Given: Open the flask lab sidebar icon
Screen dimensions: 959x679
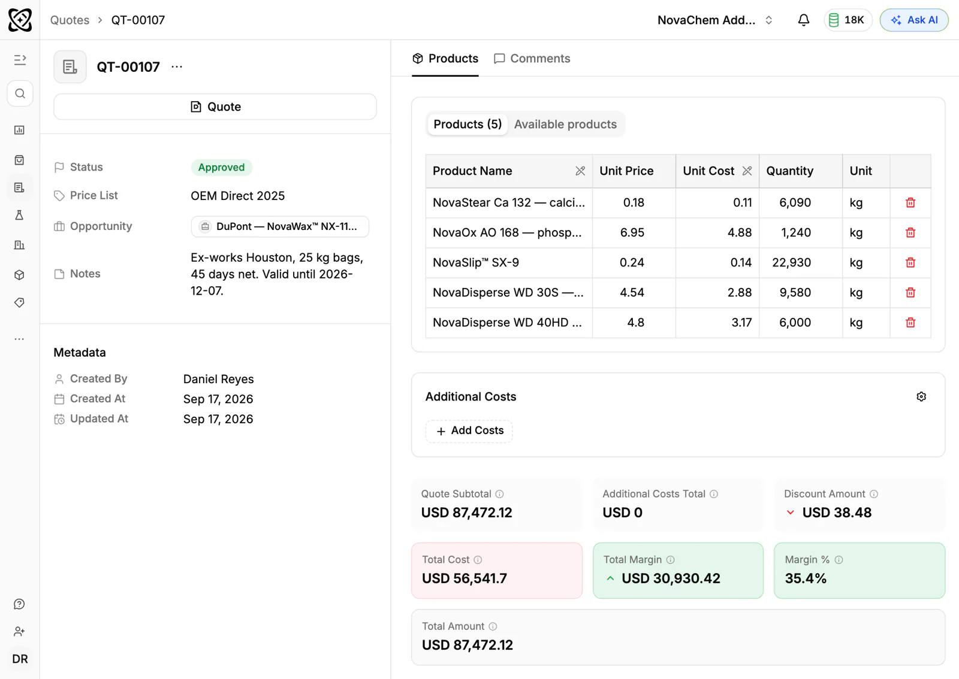Looking at the screenshot, I should pos(20,216).
